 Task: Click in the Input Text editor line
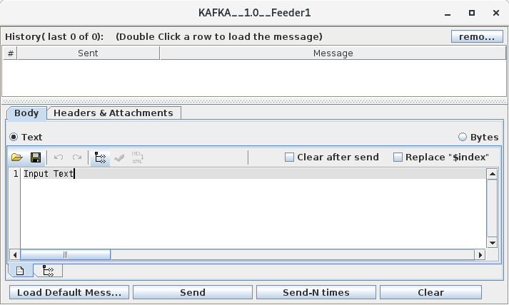pyautogui.click(x=253, y=174)
